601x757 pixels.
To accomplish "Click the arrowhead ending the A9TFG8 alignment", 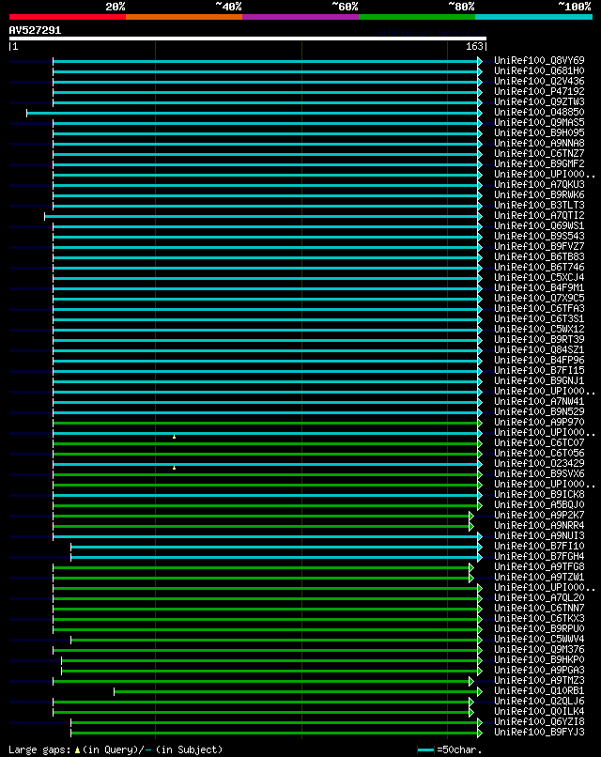I will 471,567.
